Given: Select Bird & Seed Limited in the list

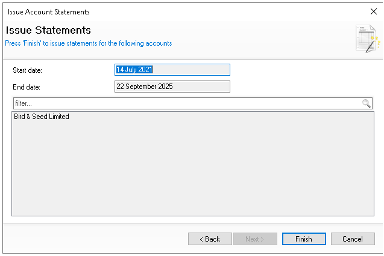Looking at the screenshot, I should [42, 117].
